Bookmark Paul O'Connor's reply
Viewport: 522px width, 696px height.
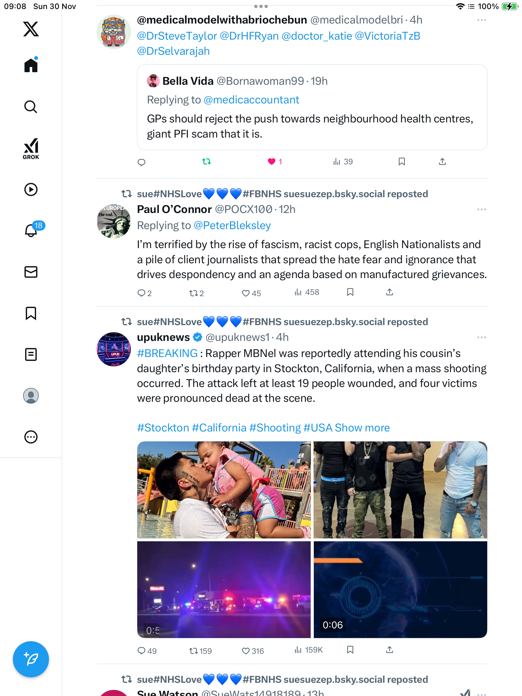tap(350, 292)
